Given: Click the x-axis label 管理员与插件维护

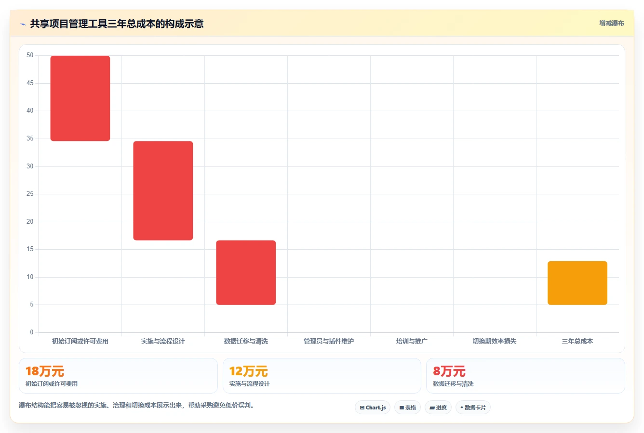Looking at the screenshot, I should 329,341.
